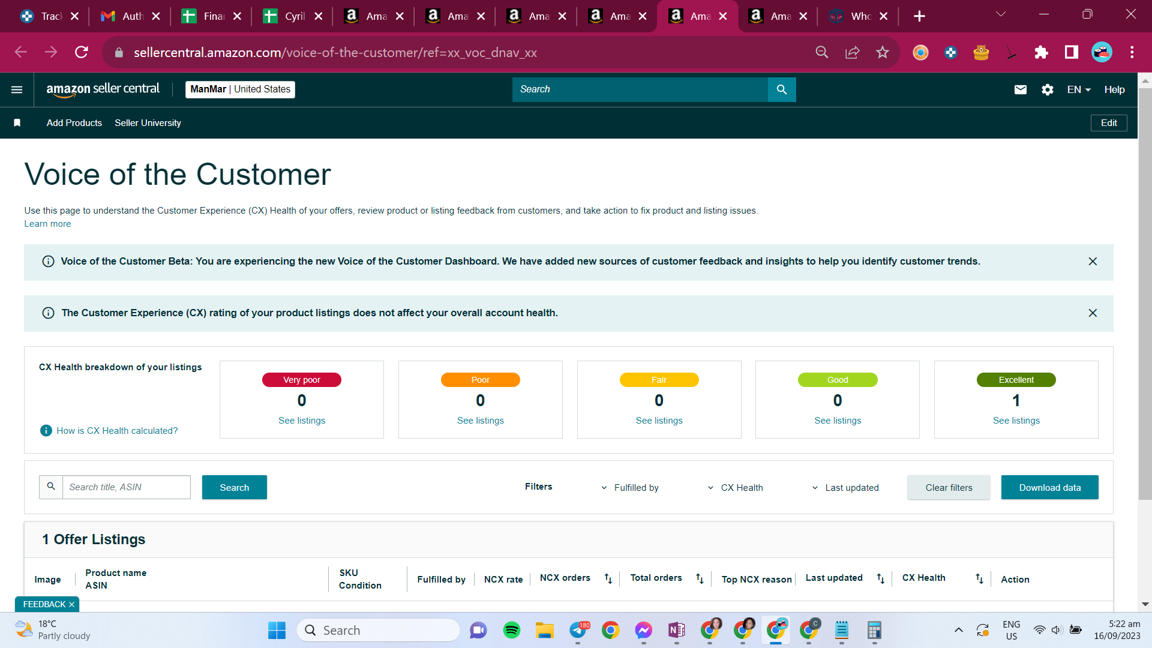Sort by Total orders column

click(700, 578)
